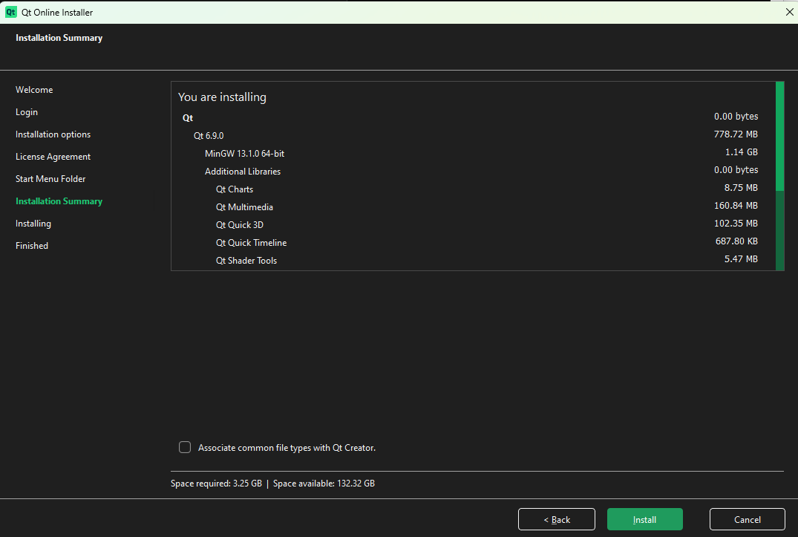This screenshot has height=537, width=798.
Task: Select the MinGW 13.1.0 64-bit item
Action: pyautogui.click(x=244, y=154)
